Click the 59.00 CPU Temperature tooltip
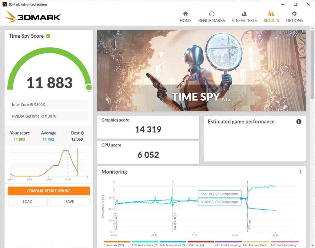Viewport: 315px width, 248px height. 220,202
